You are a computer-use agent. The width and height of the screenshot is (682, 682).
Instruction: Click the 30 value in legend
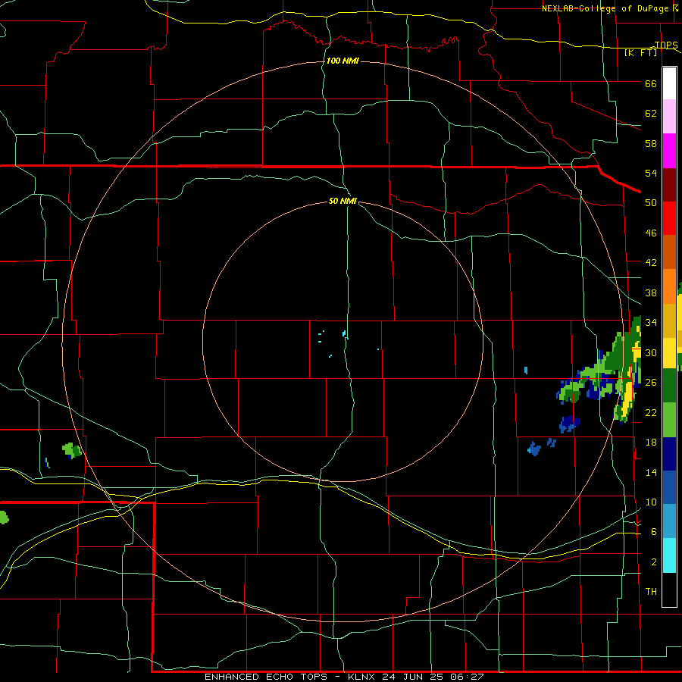[651, 352]
